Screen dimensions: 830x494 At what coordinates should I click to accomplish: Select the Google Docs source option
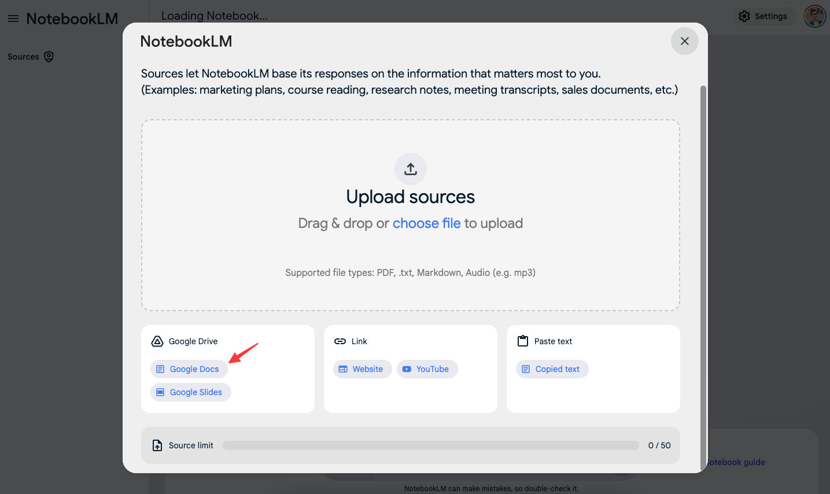click(189, 368)
